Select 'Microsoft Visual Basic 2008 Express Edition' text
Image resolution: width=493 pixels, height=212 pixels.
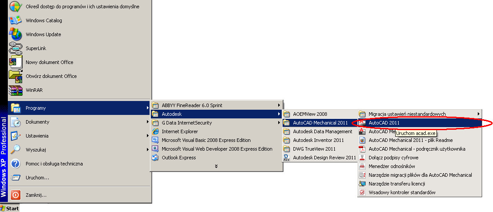tap(206, 140)
